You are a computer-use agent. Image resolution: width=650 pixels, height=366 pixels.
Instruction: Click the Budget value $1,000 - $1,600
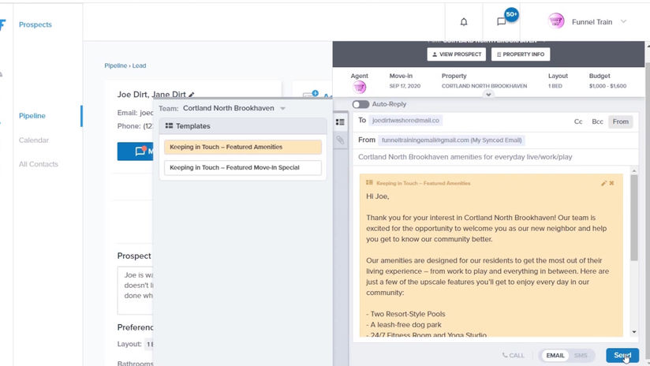pos(607,86)
